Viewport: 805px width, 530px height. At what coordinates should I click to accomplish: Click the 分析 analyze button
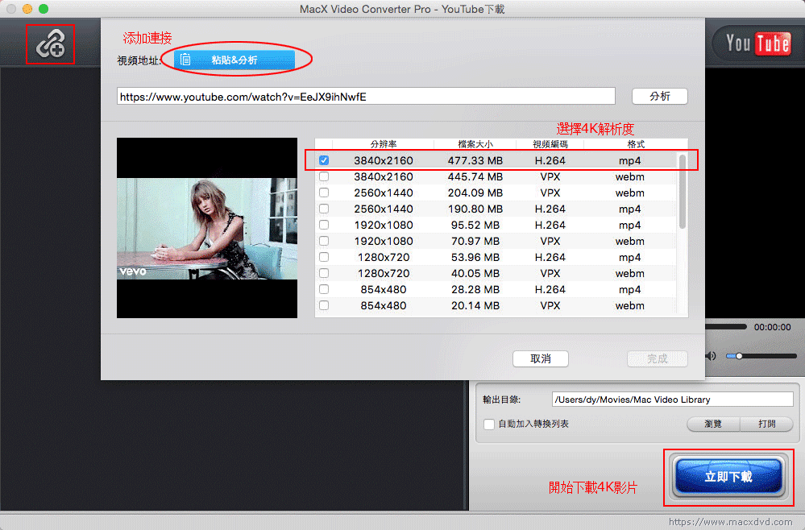(x=660, y=96)
